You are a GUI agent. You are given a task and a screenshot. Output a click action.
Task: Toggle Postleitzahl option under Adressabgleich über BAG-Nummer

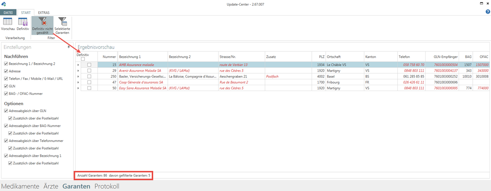(10, 133)
